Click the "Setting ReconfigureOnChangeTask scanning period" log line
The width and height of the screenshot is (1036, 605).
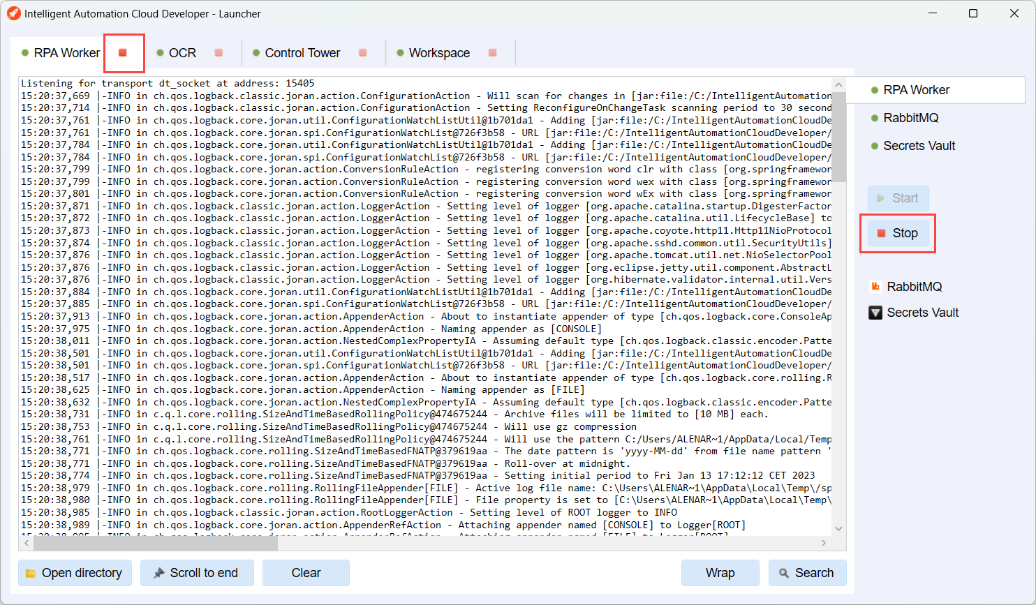[x=426, y=108]
